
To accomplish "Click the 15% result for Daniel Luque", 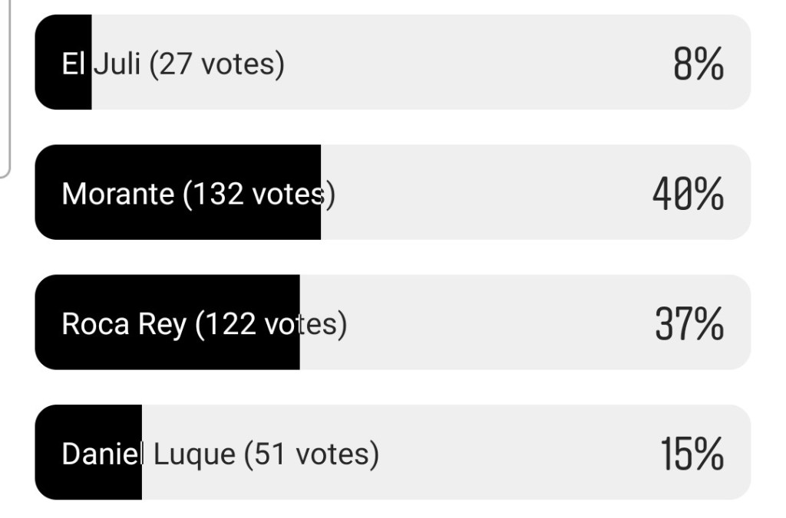I will point(692,454).
